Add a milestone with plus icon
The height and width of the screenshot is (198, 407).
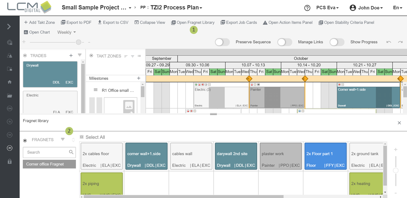click(139, 78)
